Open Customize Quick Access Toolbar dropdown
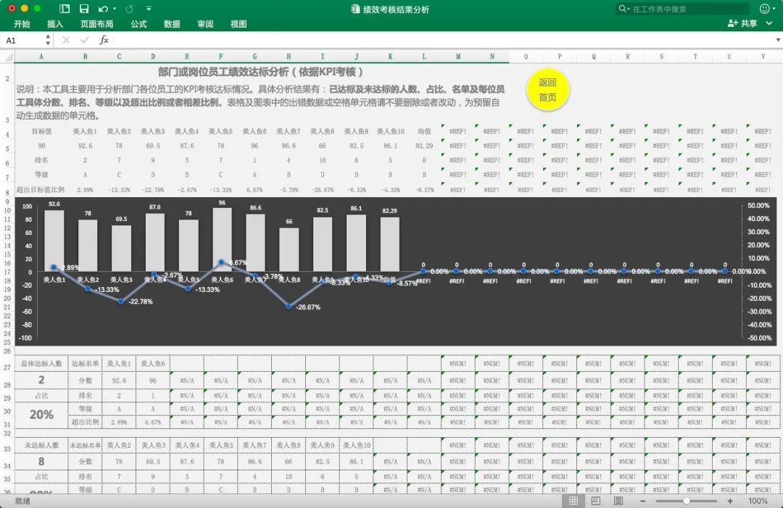783x508 pixels. [x=149, y=9]
